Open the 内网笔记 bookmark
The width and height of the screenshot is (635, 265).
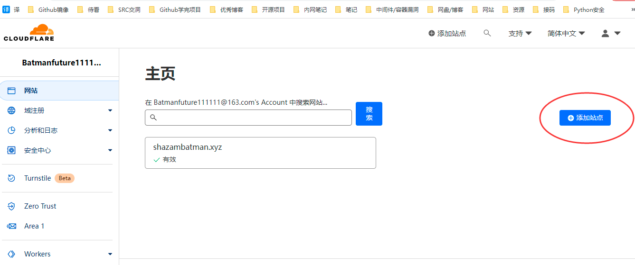tap(310, 9)
